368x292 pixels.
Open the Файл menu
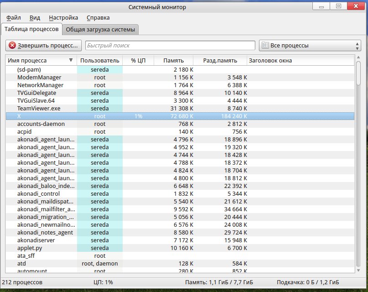14,18
